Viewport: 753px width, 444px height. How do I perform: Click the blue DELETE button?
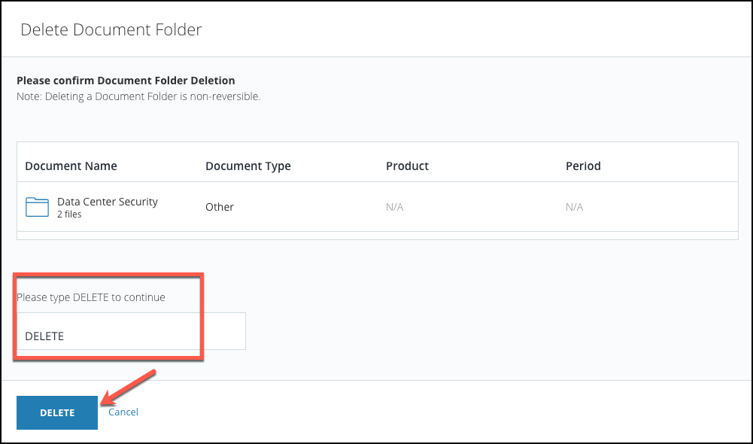57,412
